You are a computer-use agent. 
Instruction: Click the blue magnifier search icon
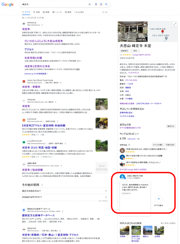(106, 4)
